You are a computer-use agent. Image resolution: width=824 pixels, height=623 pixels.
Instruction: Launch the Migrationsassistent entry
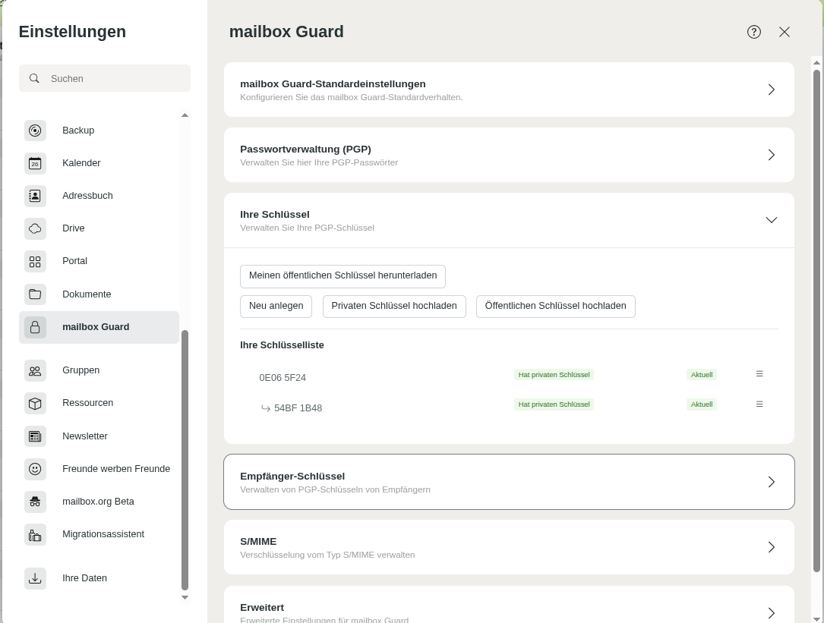tap(99, 534)
